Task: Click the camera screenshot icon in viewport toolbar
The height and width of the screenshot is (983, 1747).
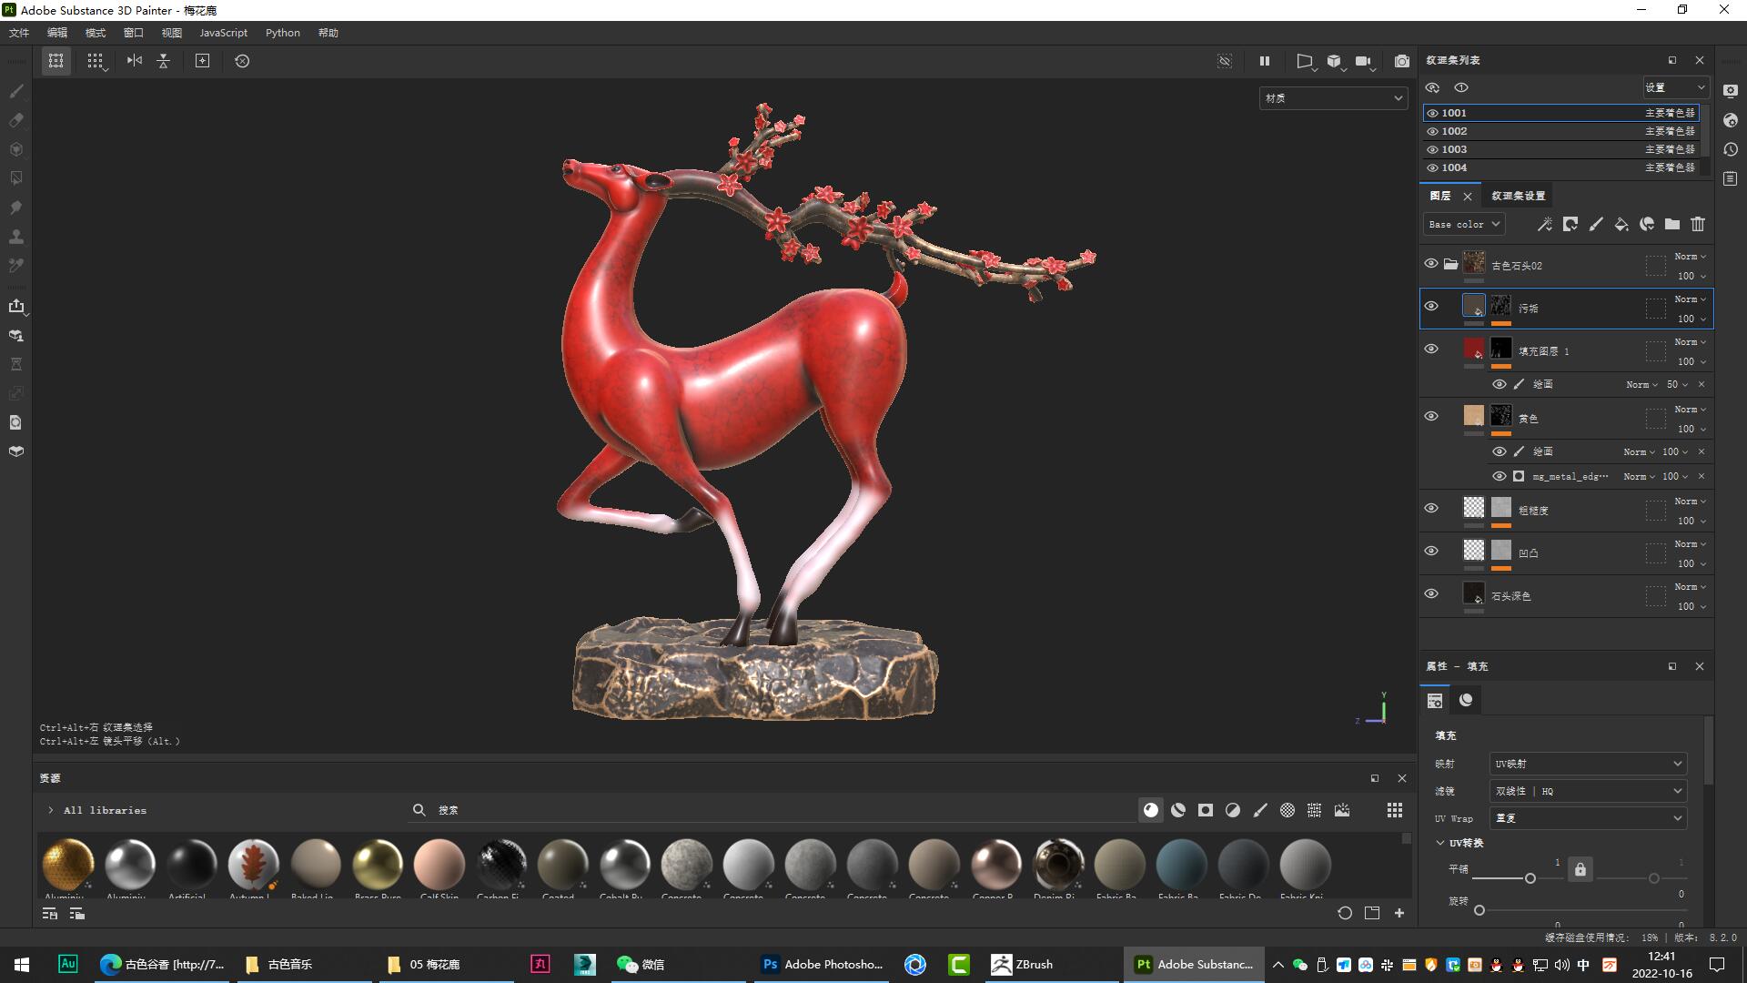Action: pyautogui.click(x=1402, y=61)
